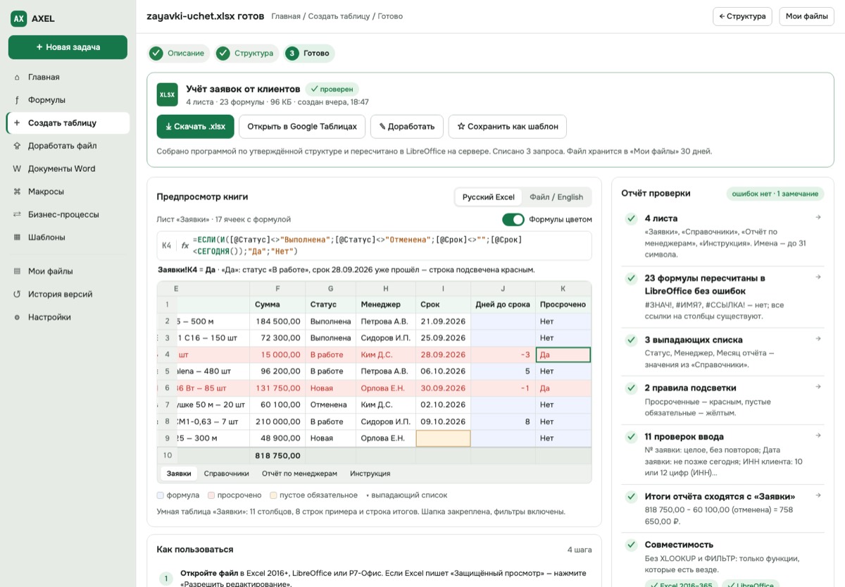Expand the «2 правила подсветки» arrow

tap(818, 387)
